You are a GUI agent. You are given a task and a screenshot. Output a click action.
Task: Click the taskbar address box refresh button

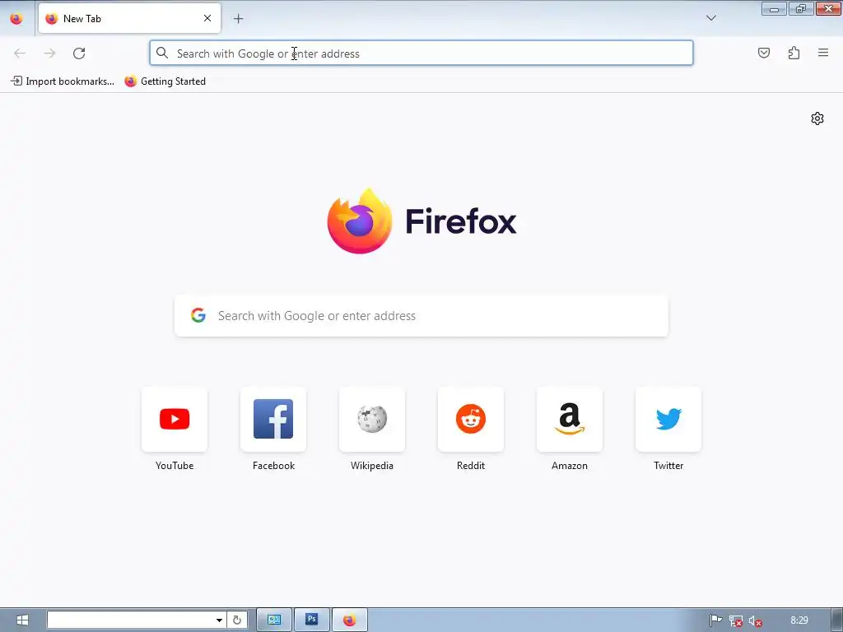pyautogui.click(x=236, y=620)
